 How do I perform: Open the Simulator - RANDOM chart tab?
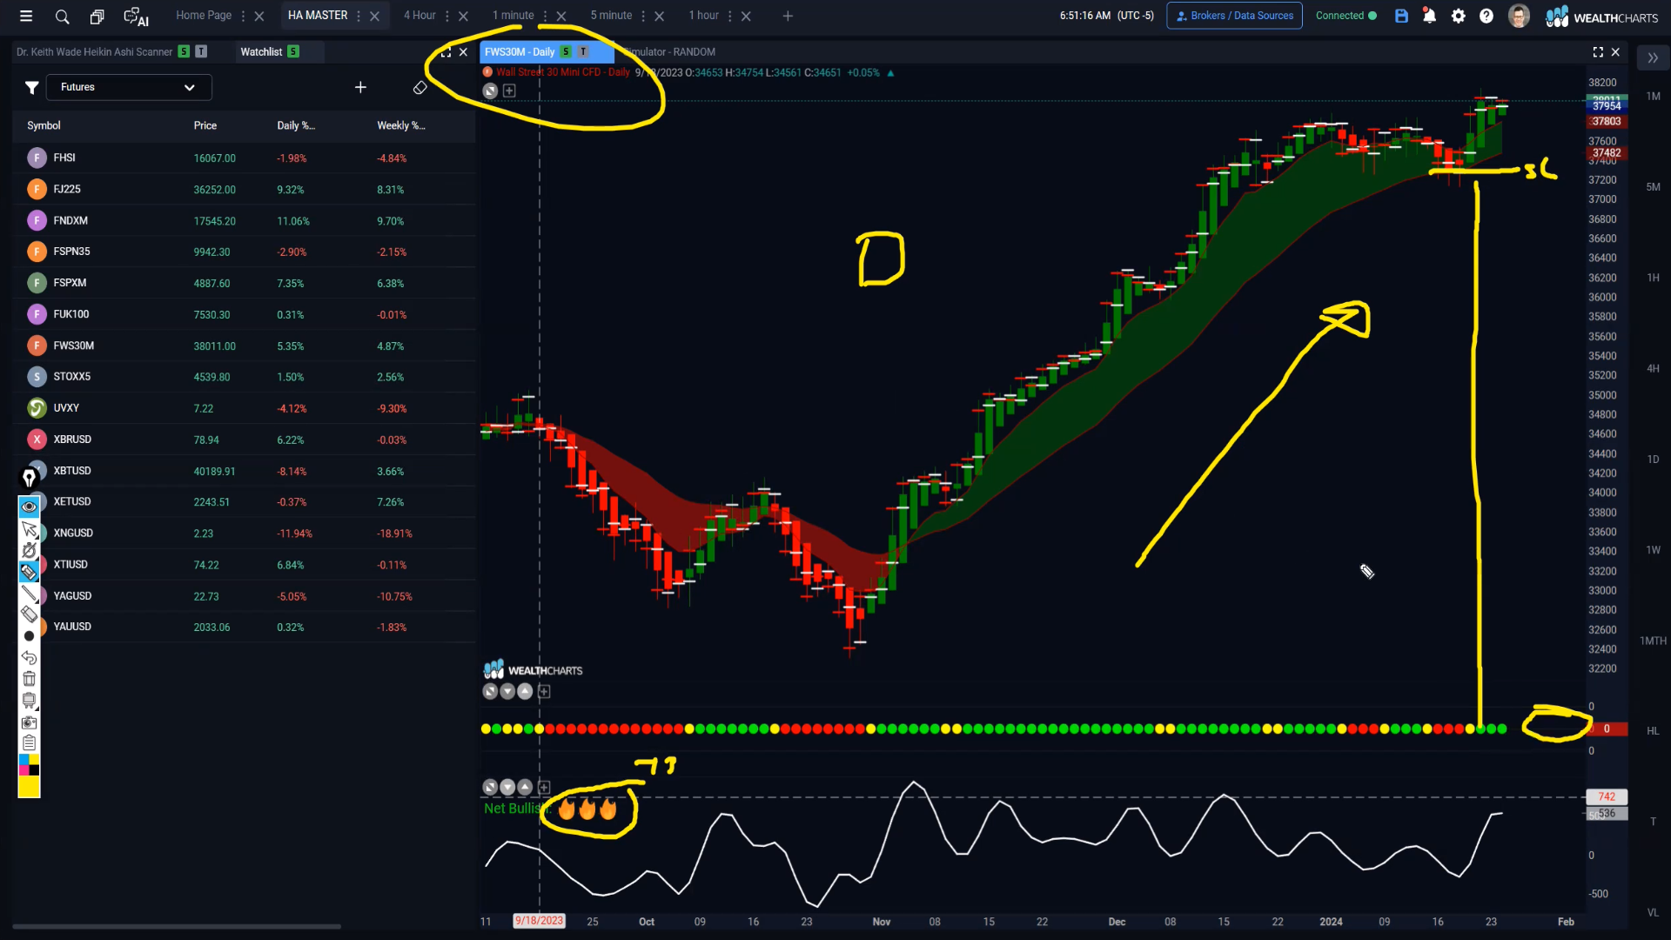pyautogui.click(x=669, y=52)
